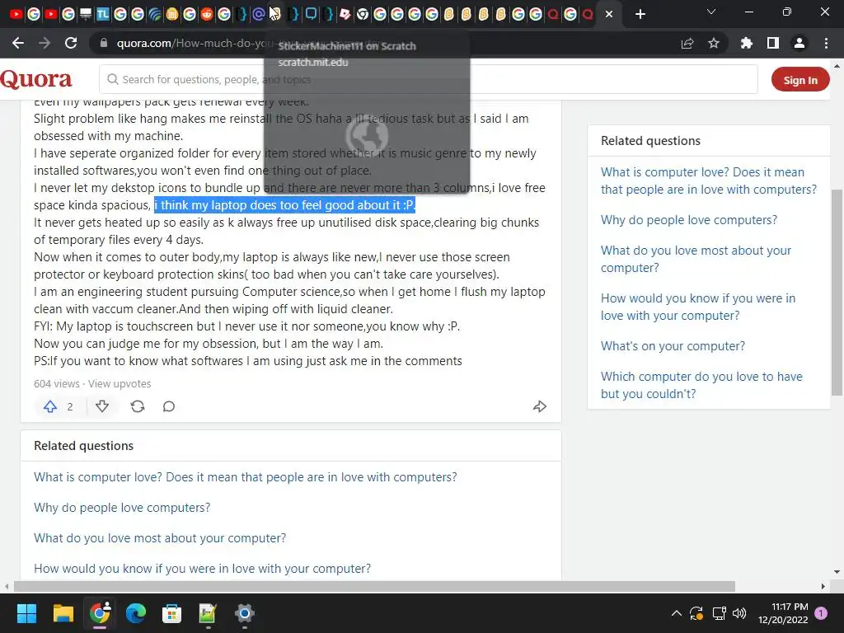Open the volume control in tray
The width and height of the screenshot is (844, 633).
click(x=739, y=613)
